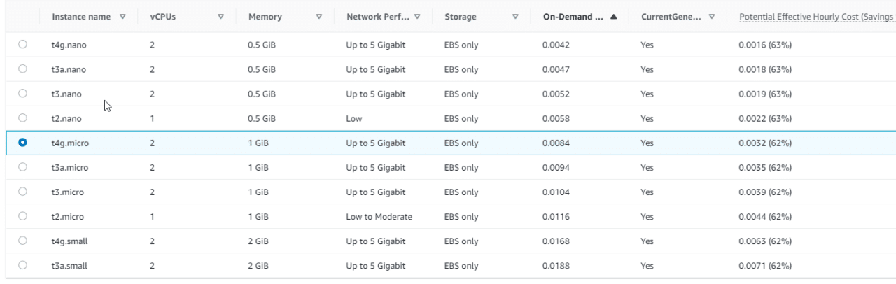Click the Memory column header text
Viewport: 896px width, 284px height.
pos(265,17)
